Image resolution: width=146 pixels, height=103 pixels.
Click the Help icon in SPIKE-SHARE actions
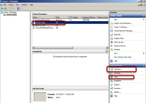[112, 61]
